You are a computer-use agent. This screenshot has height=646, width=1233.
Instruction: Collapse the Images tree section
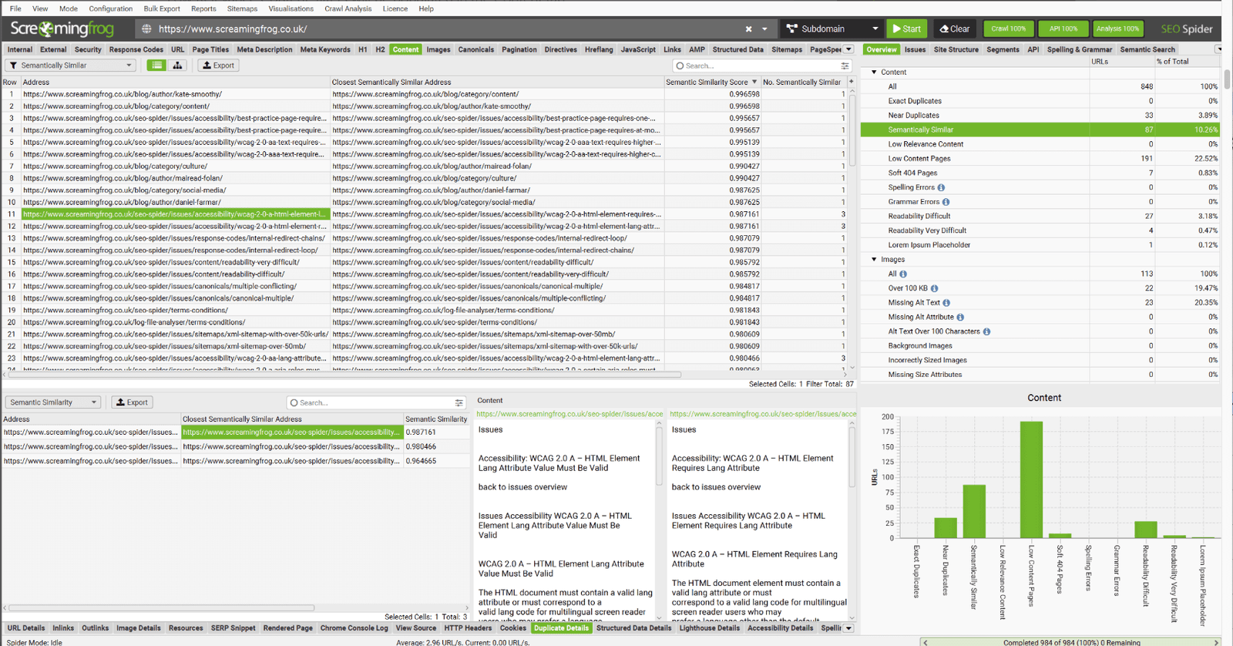[x=874, y=260]
